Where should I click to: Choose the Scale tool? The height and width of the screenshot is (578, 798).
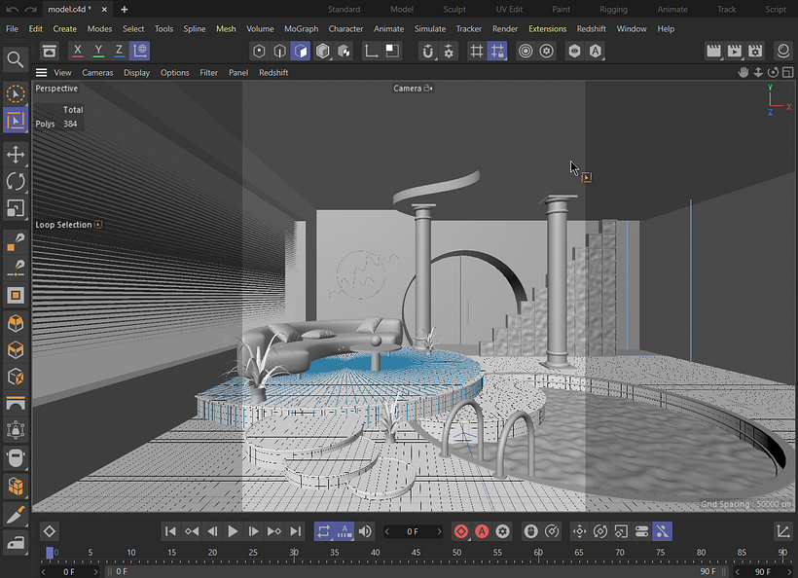[x=16, y=208]
